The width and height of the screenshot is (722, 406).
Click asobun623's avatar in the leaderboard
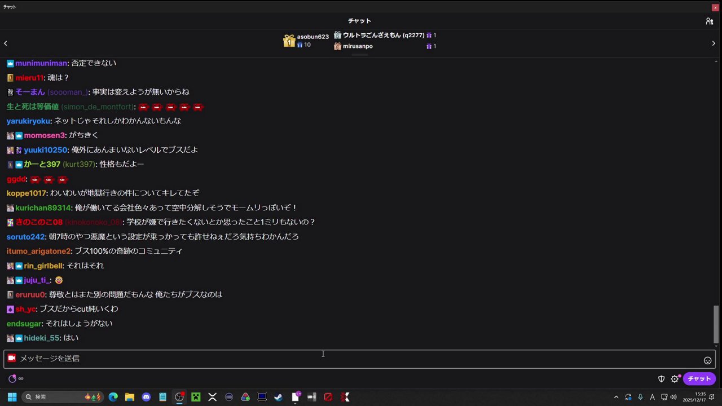[x=289, y=40]
